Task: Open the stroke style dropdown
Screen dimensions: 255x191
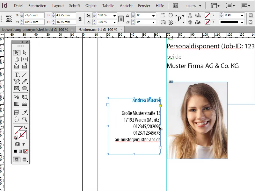Action: [x=242, y=22]
